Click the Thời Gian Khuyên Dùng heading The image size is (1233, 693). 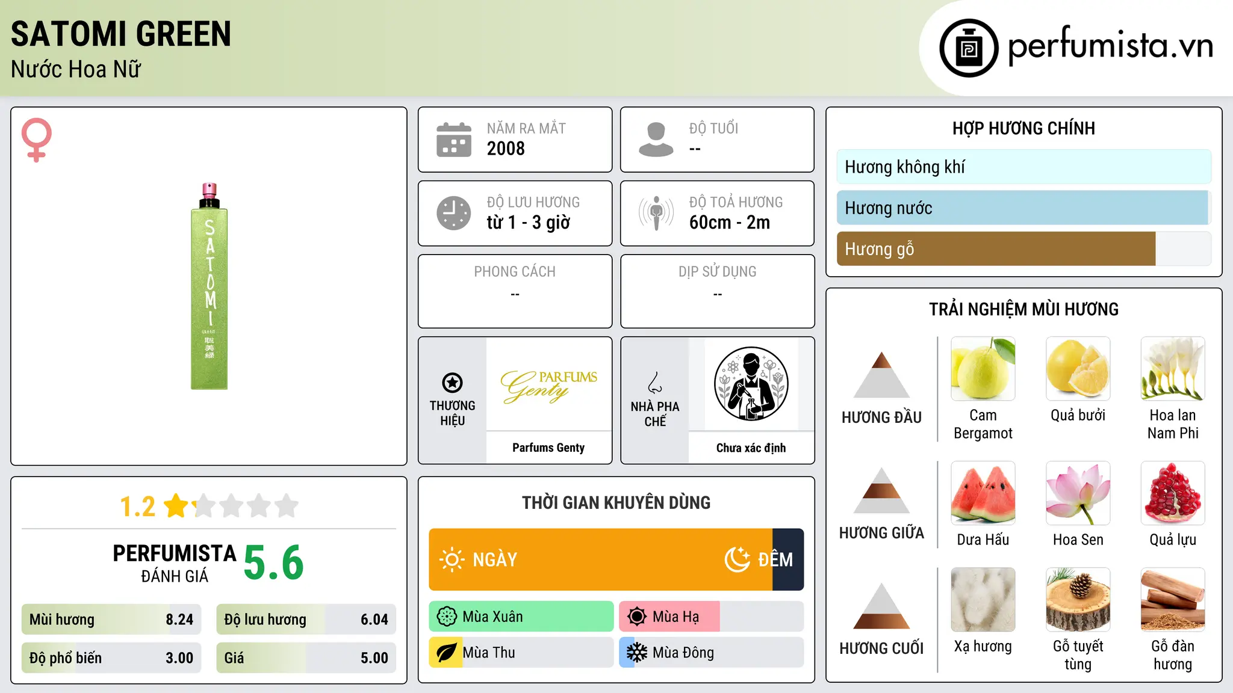616,502
